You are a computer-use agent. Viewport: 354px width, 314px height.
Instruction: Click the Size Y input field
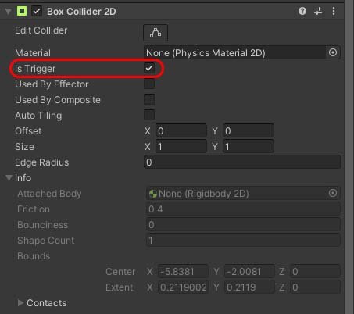coord(249,146)
